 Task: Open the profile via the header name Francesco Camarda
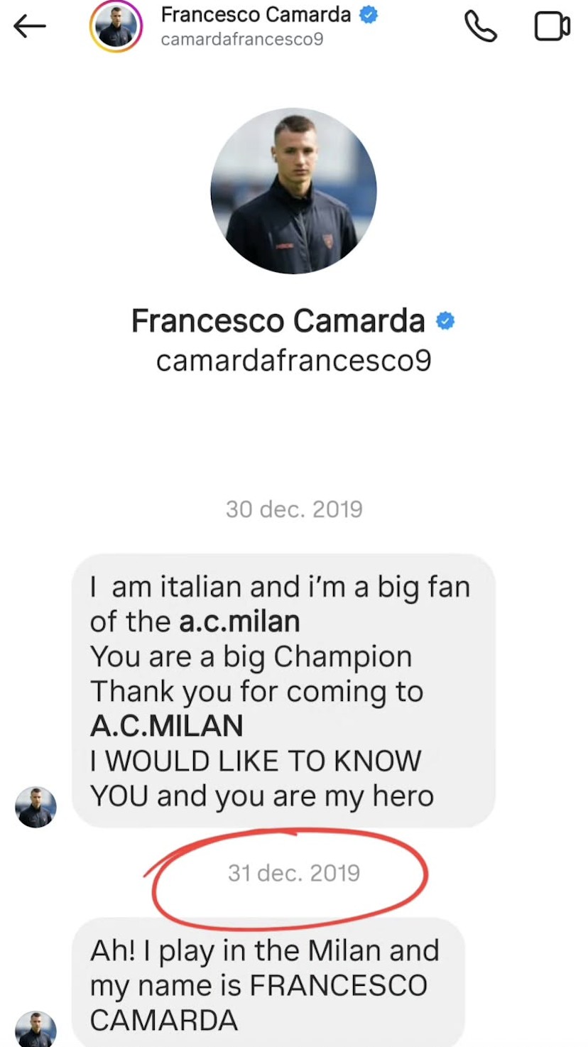tap(256, 14)
